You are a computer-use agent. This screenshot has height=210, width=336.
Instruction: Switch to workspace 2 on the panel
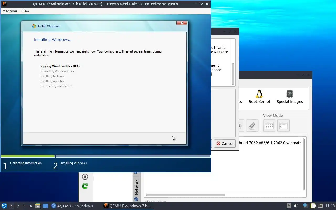point(18,206)
